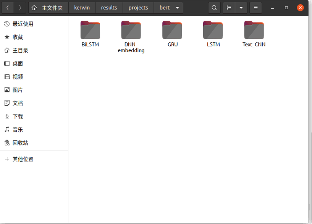
Task: Open 图片 in sidebar
Action: click(x=34, y=90)
